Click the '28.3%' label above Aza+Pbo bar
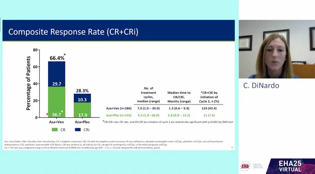Viewport: 315px width, 174px height. tap(82, 91)
